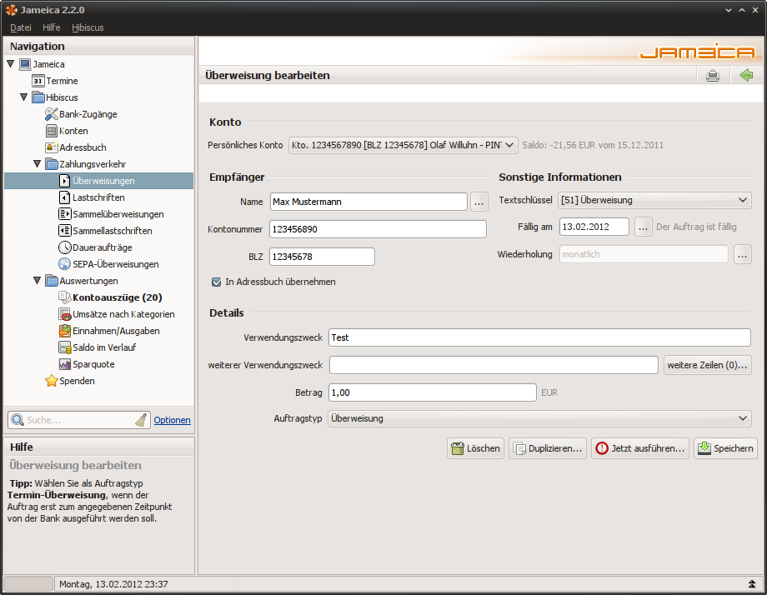Open Termine calendar entry
The image size is (767, 595).
(38, 81)
